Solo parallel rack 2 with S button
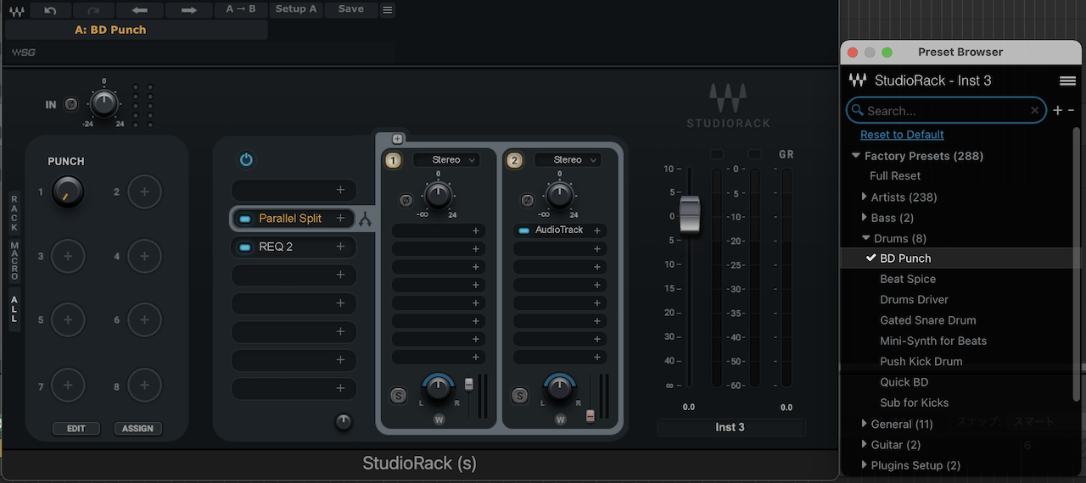Screen dimensions: 1086x483 (520, 396)
